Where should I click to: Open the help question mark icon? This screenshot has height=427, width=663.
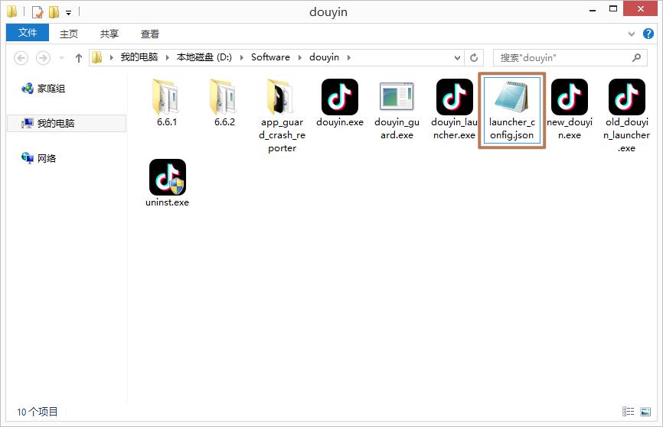[x=648, y=34]
